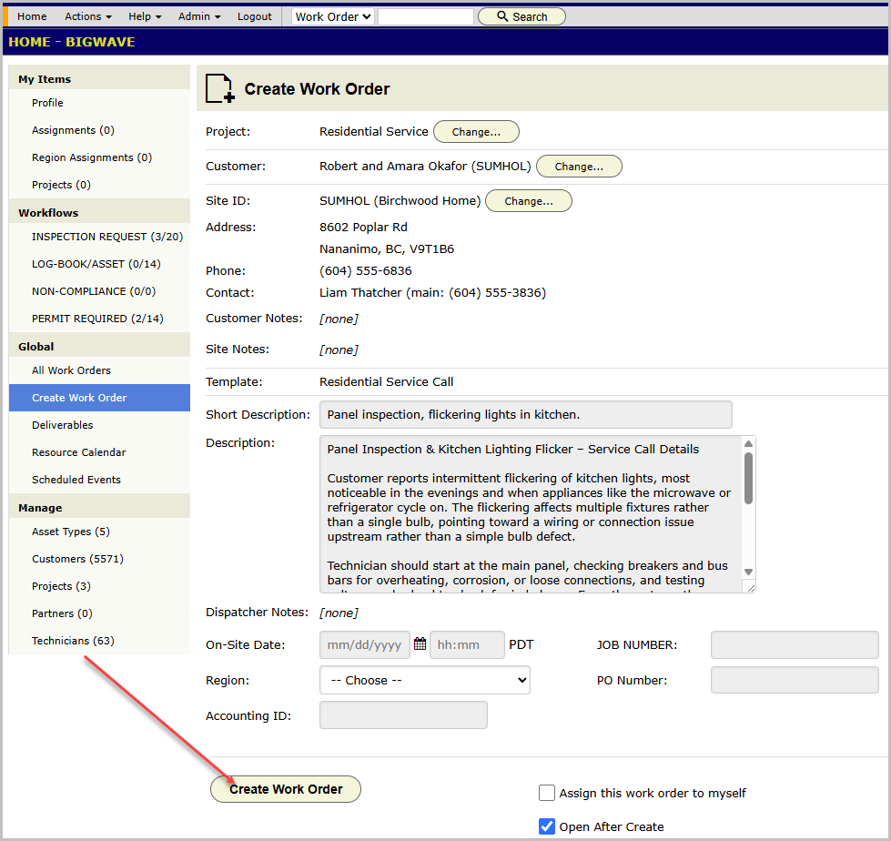Screen dimensions: 891x841
Task: Open the Region '-- Choose --' dropdown
Action: click(x=424, y=680)
